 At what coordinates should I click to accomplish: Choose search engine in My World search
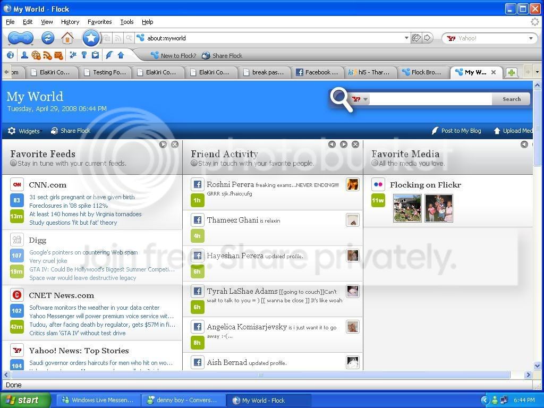click(360, 99)
